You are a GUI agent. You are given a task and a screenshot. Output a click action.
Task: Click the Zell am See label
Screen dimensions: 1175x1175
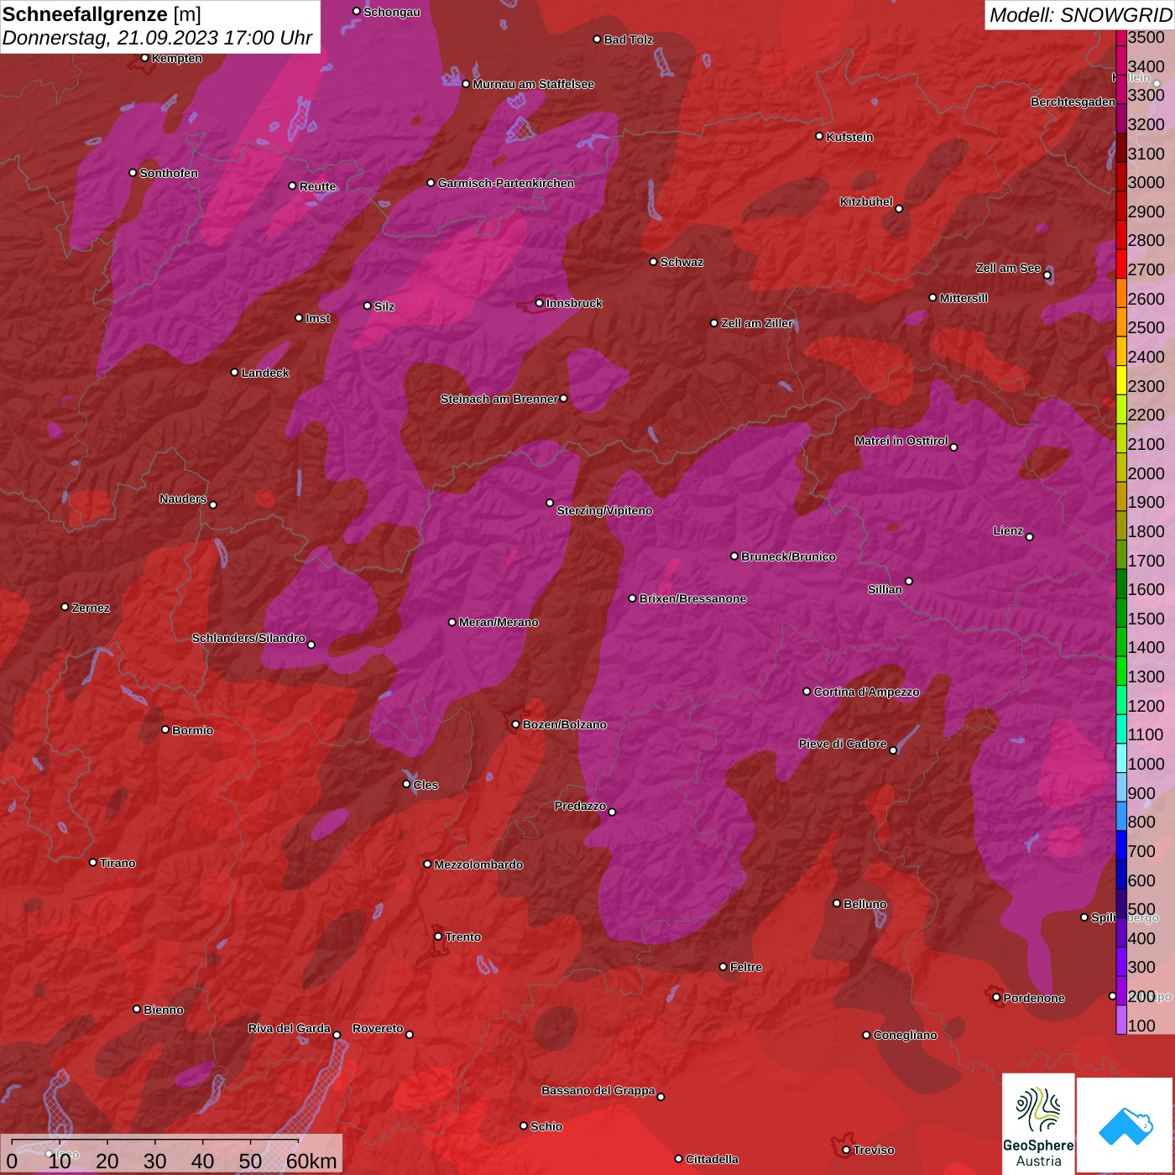tap(1008, 268)
